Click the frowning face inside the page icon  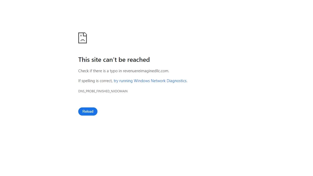[x=82, y=38]
